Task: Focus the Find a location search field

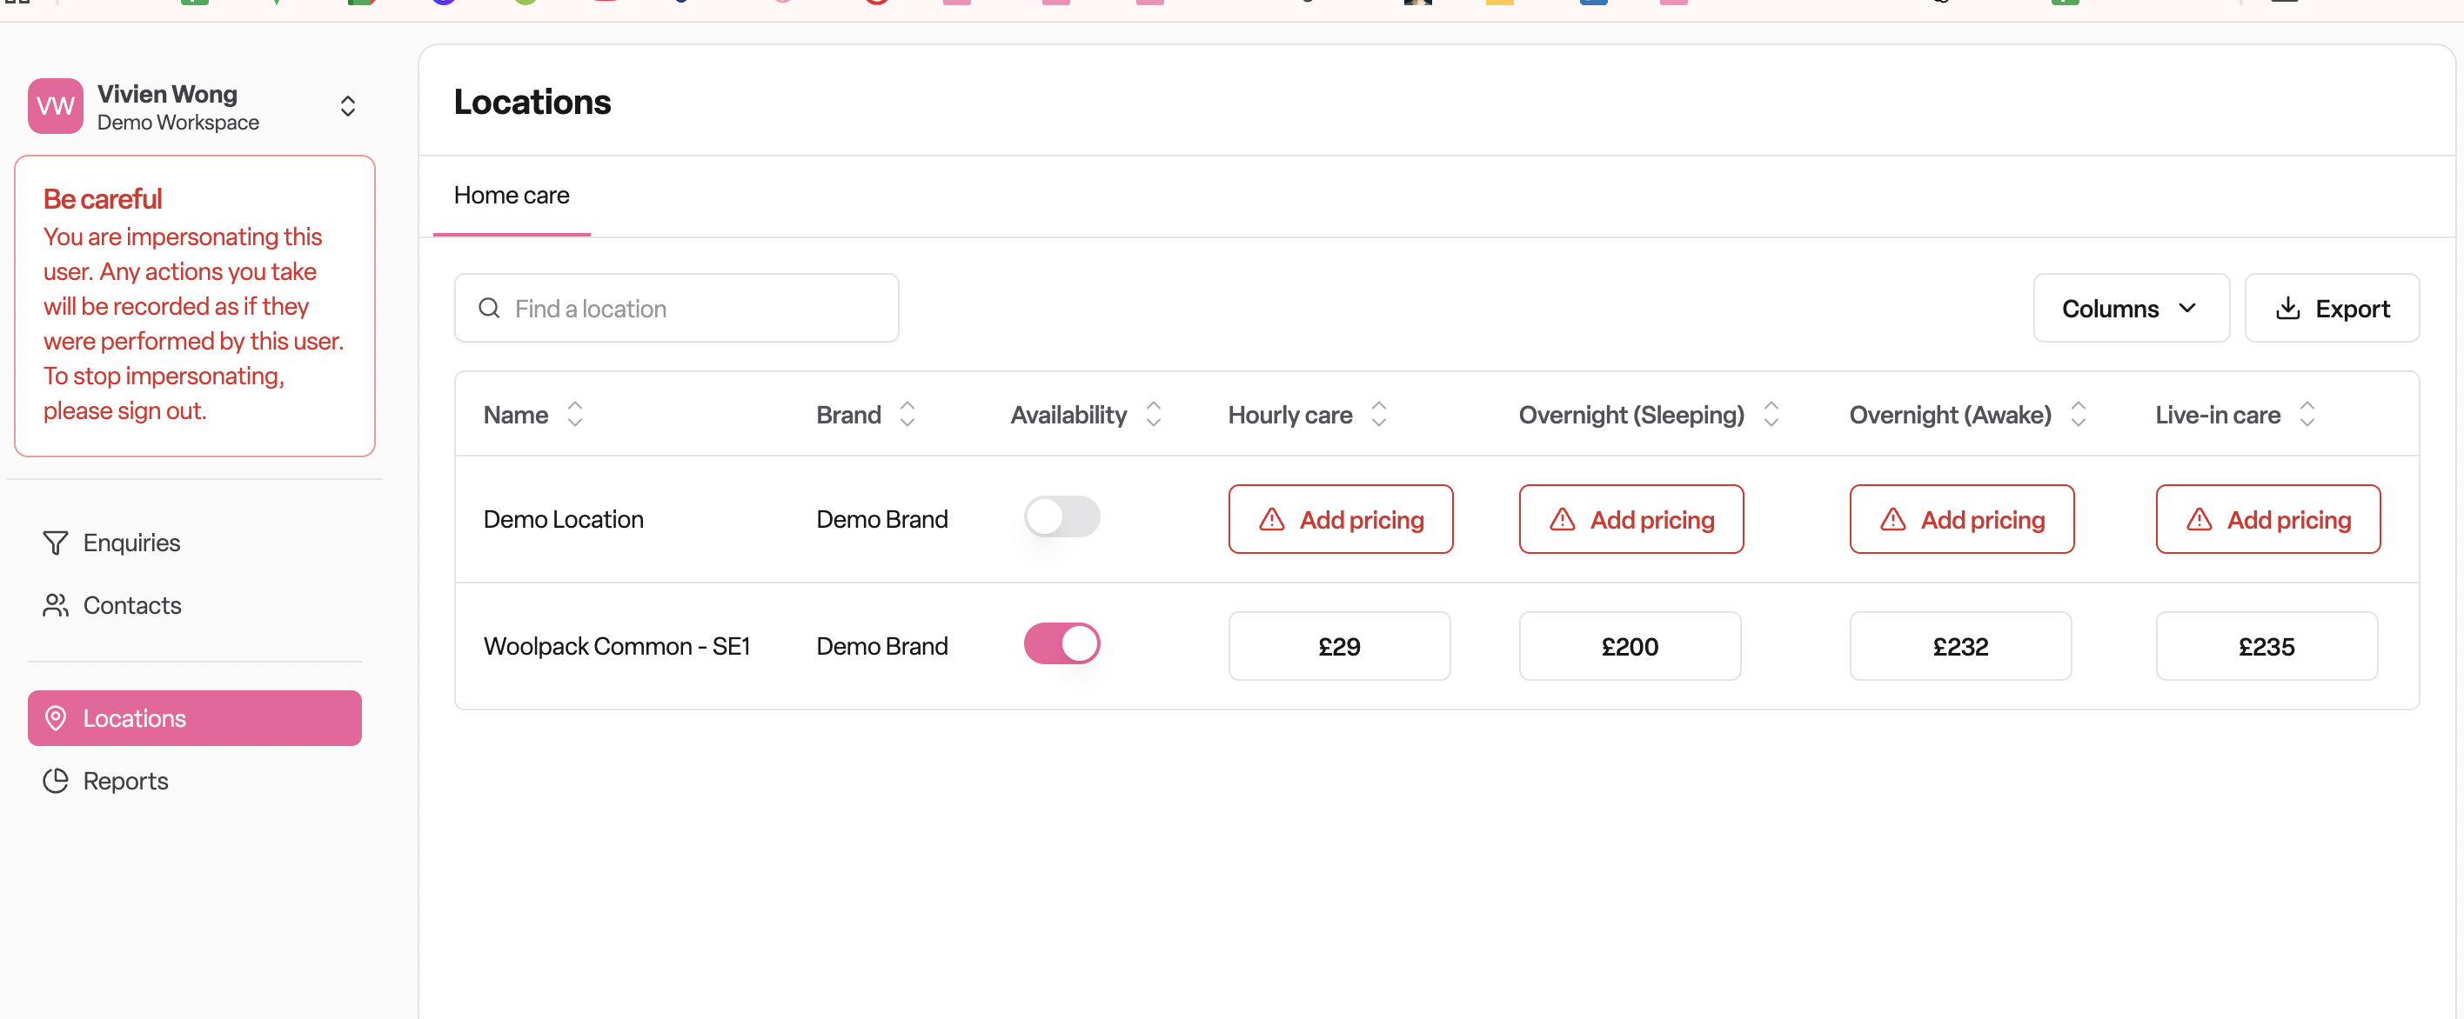Action: pyautogui.click(x=676, y=308)
